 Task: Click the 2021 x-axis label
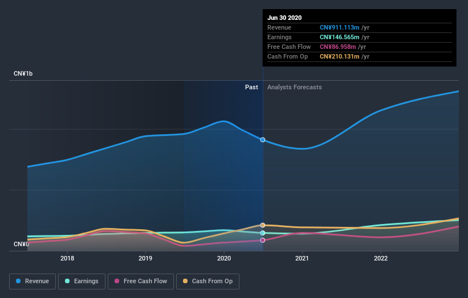click(302, 258)
